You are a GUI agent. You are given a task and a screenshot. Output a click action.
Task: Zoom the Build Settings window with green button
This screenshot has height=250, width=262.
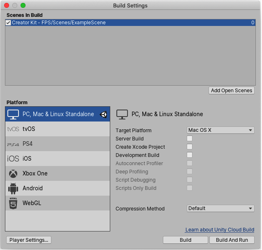click(23, 5)
